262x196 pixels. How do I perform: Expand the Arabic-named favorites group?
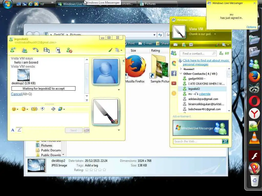click(181, 69)
